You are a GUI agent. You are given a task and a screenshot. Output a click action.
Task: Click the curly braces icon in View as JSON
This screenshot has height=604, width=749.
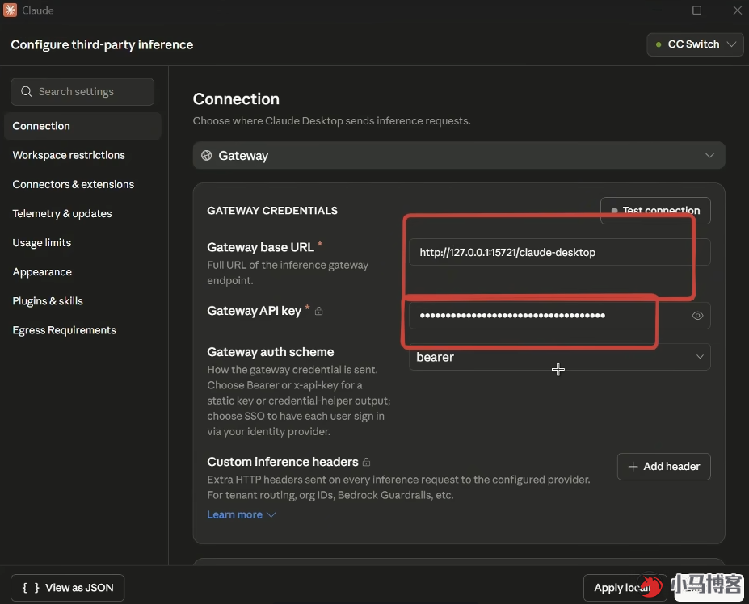coord(31,588)
